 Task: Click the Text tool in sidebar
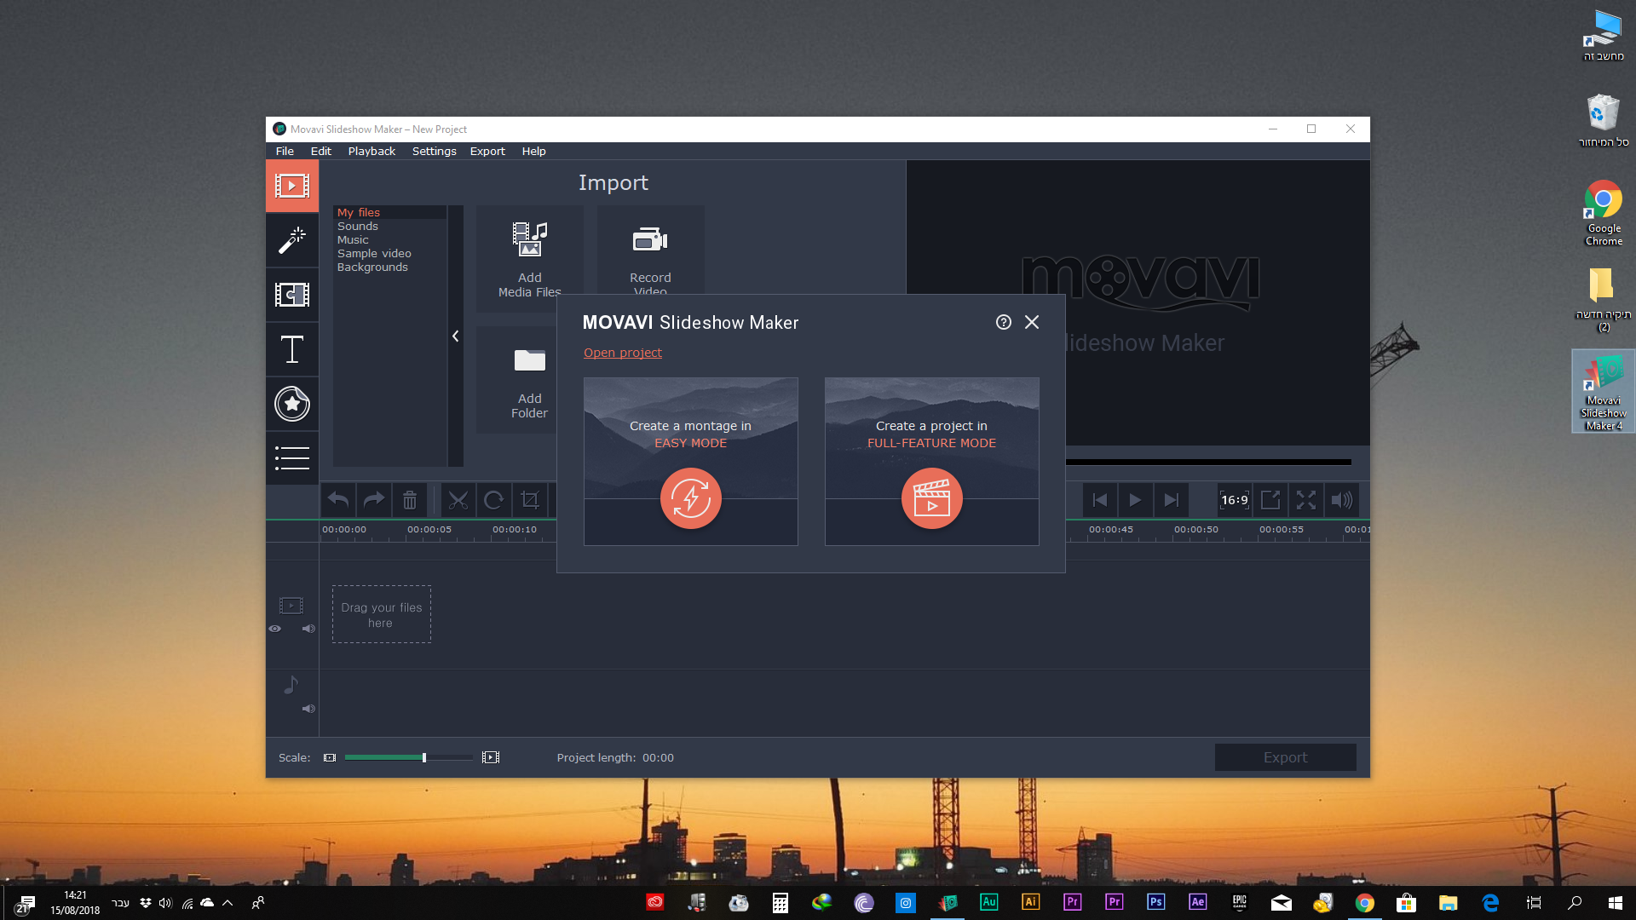291,349
